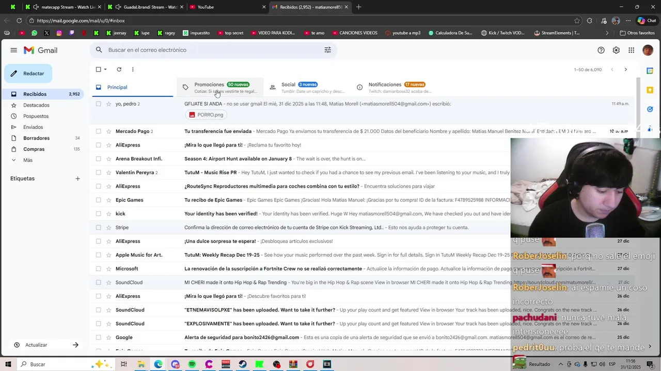
Task: Open Google apps grid
Action: 631,50
